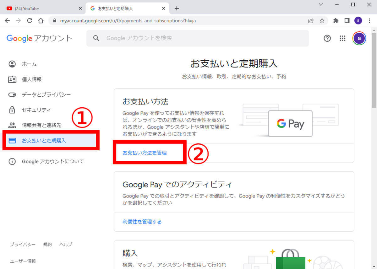Click the 購入 card heading

[130, 253]
